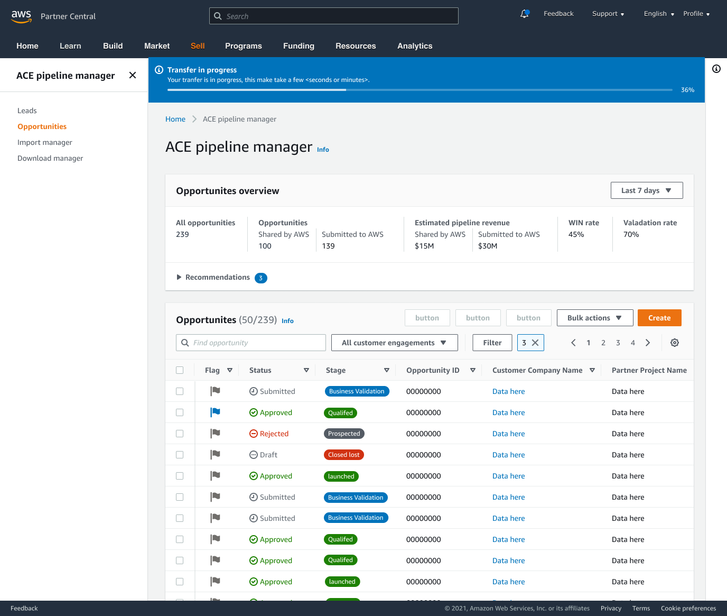This screenshot has width=727, height=616.
Task: Open the Funding nav tab
Action: (299, 46)
